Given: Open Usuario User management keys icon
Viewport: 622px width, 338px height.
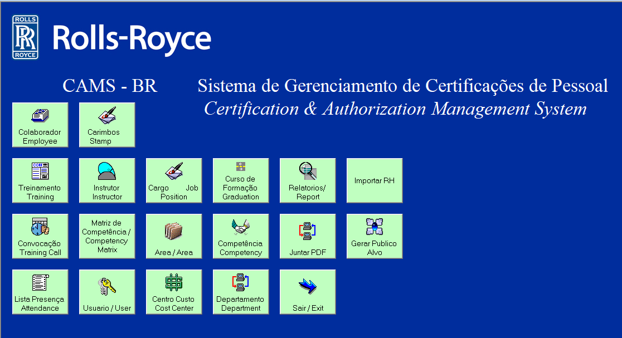Looking at the screenshot, I should pos(107,292).
